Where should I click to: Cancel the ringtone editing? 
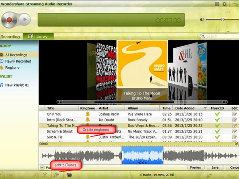[x=233, y=167]
